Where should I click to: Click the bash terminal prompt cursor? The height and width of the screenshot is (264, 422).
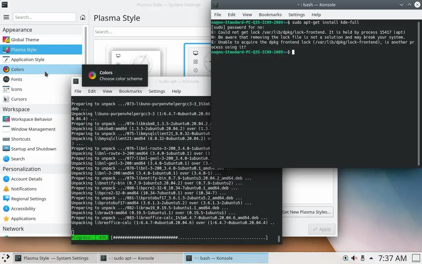pyautogui.click(x=293, y=52)
